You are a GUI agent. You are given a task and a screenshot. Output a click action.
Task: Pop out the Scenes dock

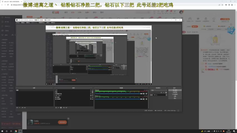[53, 88]
